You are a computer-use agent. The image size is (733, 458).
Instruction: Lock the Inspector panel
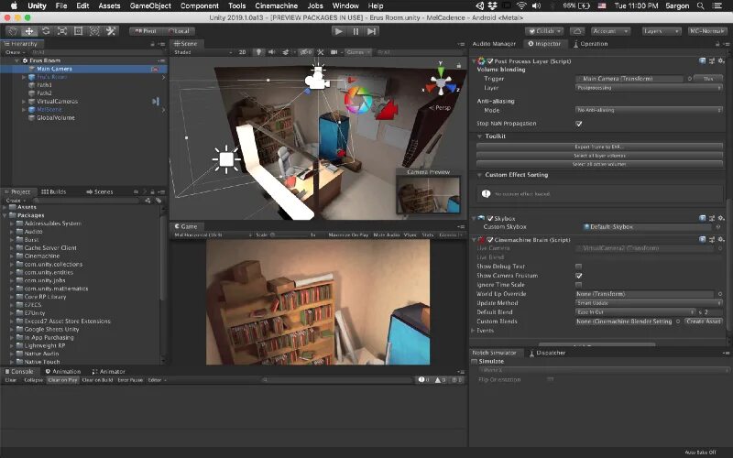tap(717, 44)
